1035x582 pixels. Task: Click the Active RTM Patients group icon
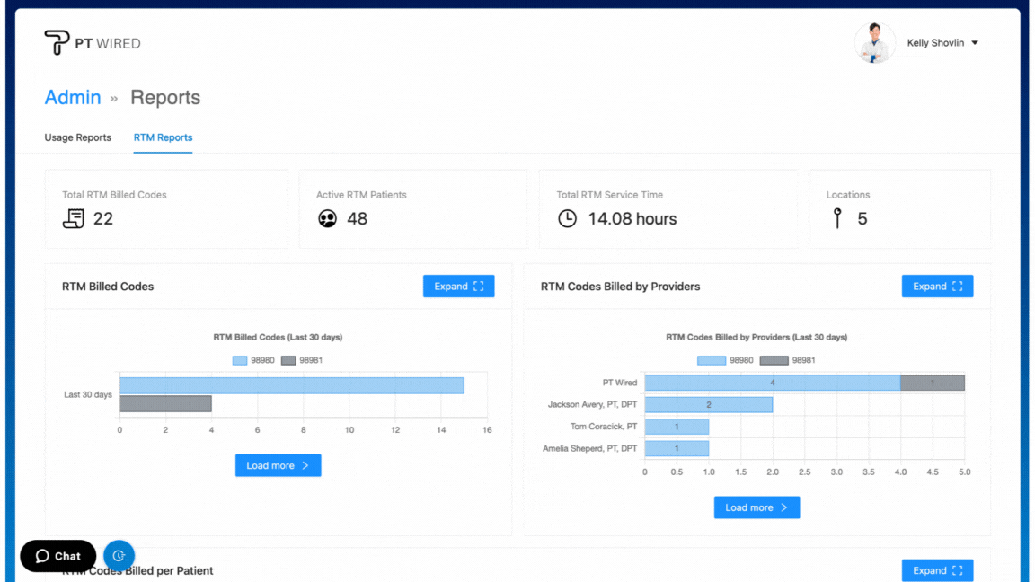coord(328,218)
